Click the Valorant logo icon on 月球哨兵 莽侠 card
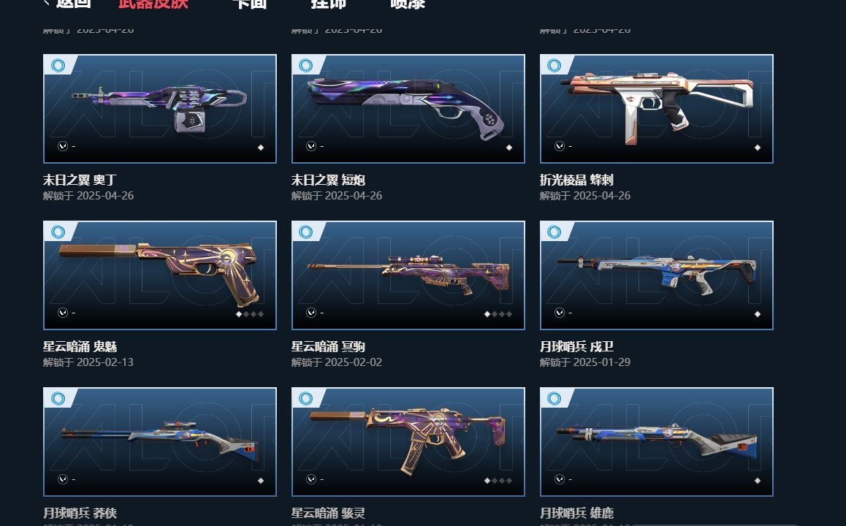The height and width of the screenshot is (526, 846). pyautogui.click(x=63, y=479)
